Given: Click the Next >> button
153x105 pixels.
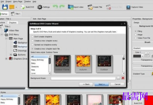Looking at the screenshot, I should coord(102,84).
